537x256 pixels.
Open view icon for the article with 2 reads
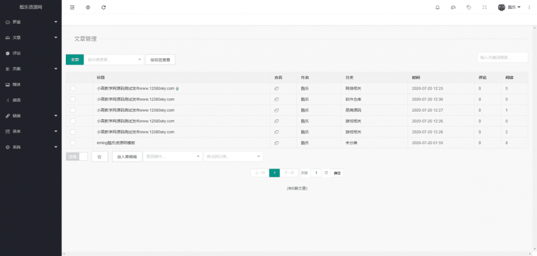pos(276,132)
